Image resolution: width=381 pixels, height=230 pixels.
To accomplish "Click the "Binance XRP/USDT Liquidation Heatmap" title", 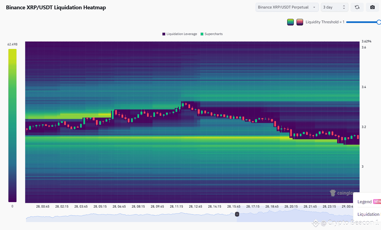I will (x=56, y=7).
